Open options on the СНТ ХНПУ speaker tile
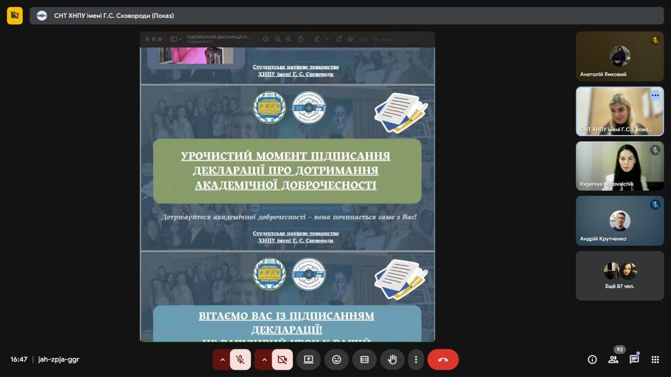This screenshot has width=671, height=377. pyautogui.click(x=655, y=95)
